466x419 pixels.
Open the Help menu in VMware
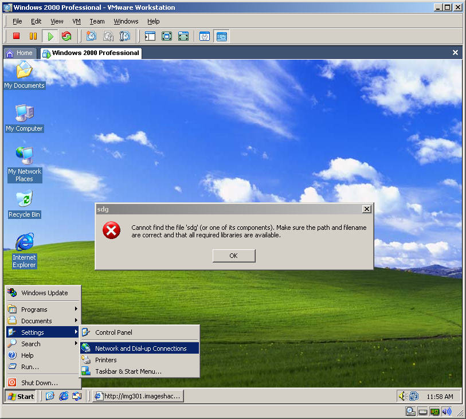coord(154,21)
